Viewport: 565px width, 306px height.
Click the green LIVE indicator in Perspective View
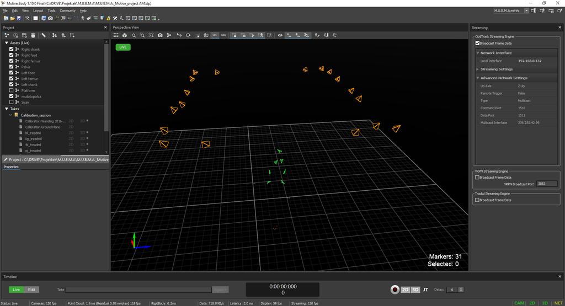pos(123,47)
